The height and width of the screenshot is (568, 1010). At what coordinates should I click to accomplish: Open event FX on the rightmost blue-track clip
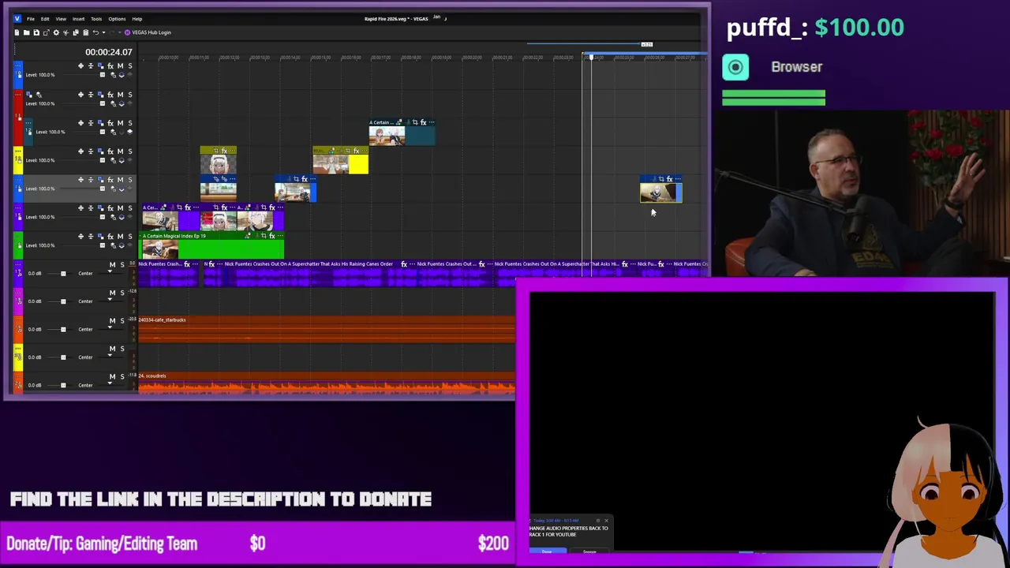pos(670,179)
